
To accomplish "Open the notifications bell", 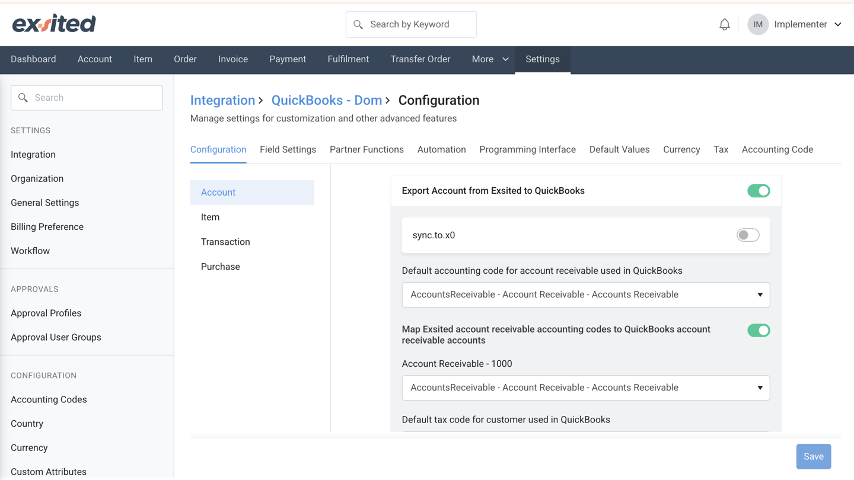I will (725, 24).
